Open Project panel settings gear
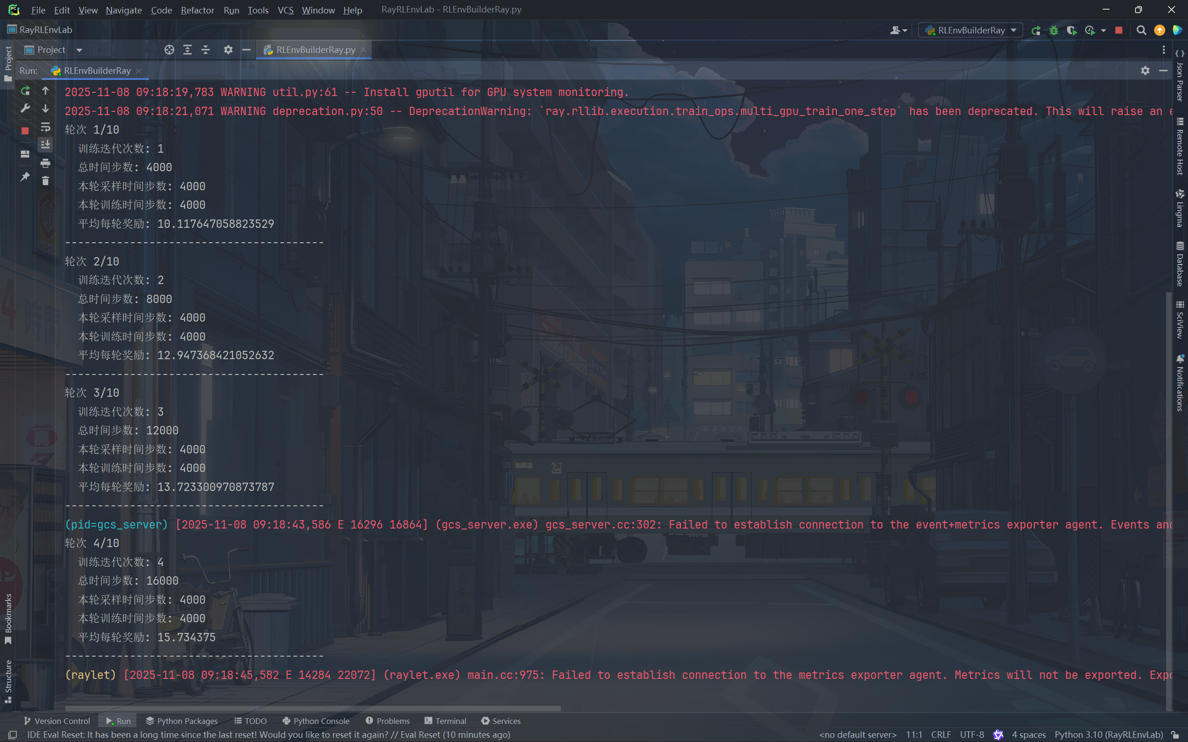 [x=228, y=50]
